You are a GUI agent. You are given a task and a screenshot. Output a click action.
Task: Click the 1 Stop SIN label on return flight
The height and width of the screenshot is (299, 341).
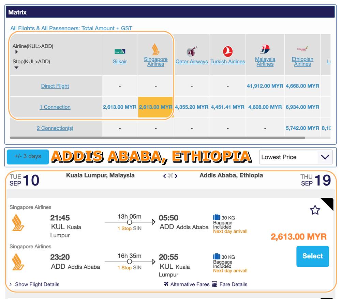[x=129, y=268]
